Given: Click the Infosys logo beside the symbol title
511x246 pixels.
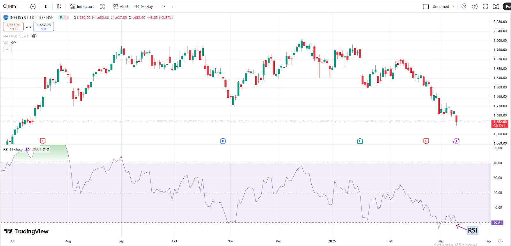Looking at the screenshot, I should click(6, 18).
